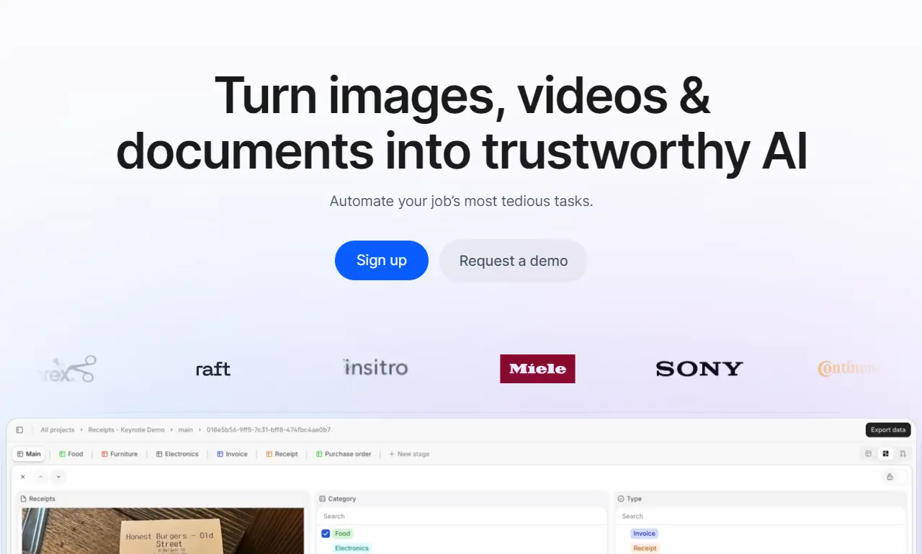Switch to the Food stage tab

click(x=71, y=454)
